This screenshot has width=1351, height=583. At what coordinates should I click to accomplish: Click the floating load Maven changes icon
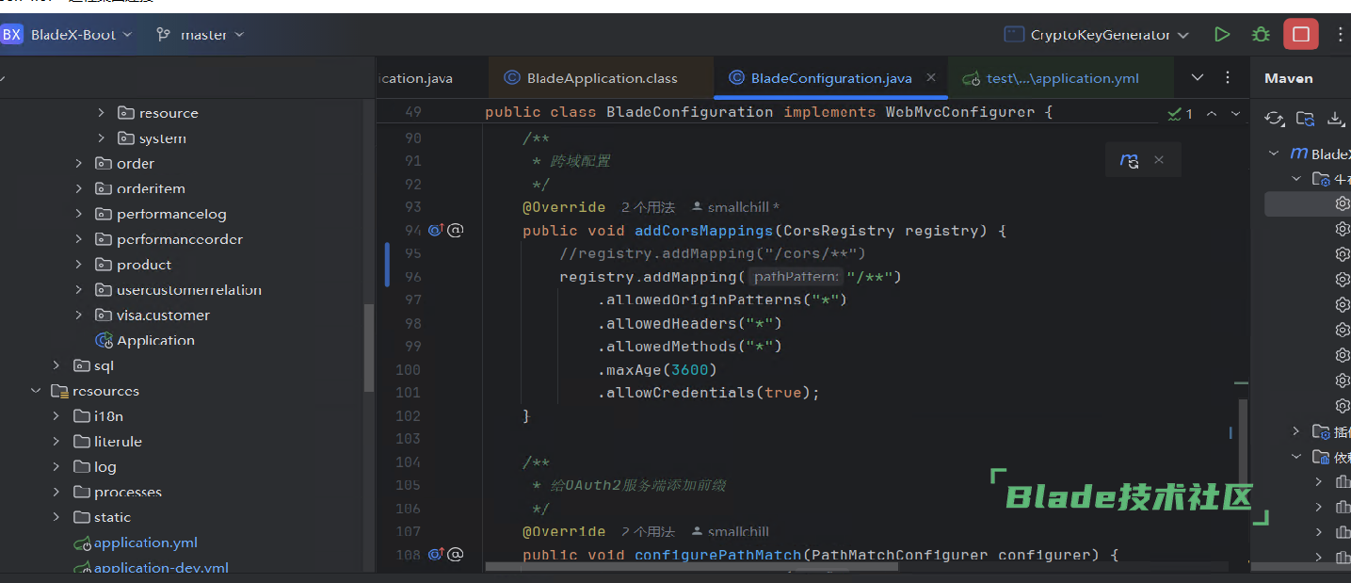pyautogui.click(x=1129, y=160)
